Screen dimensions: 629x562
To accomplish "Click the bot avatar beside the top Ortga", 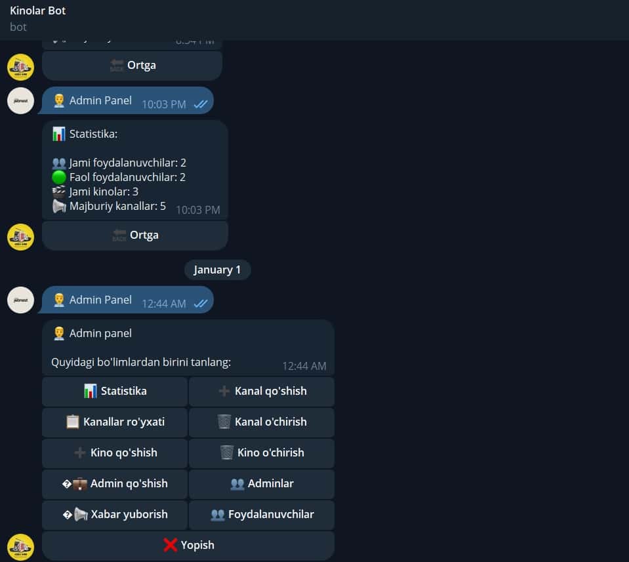I will click(x=20, y=67).
